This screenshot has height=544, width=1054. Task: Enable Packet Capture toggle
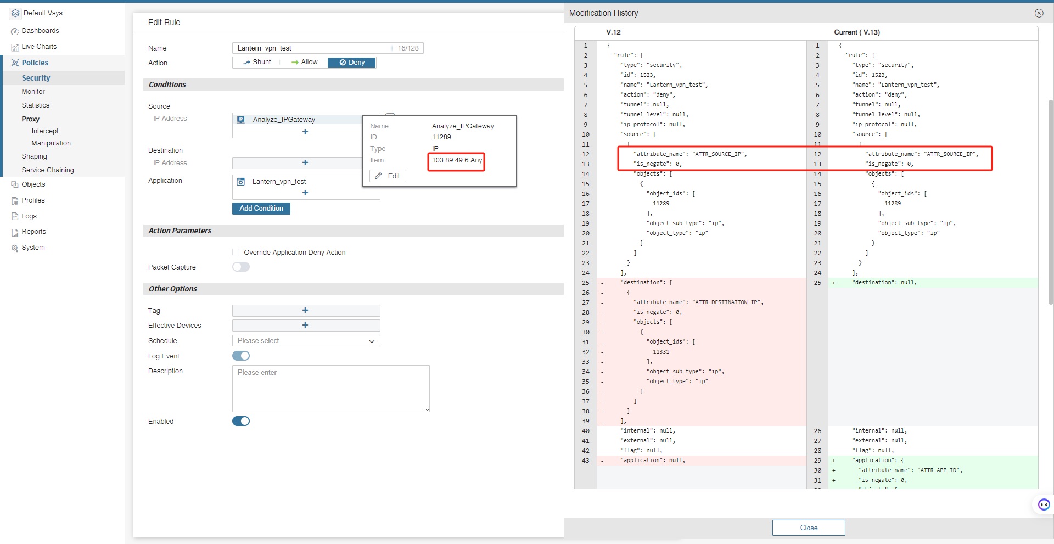pyautogui.click(x=241, y=267)
